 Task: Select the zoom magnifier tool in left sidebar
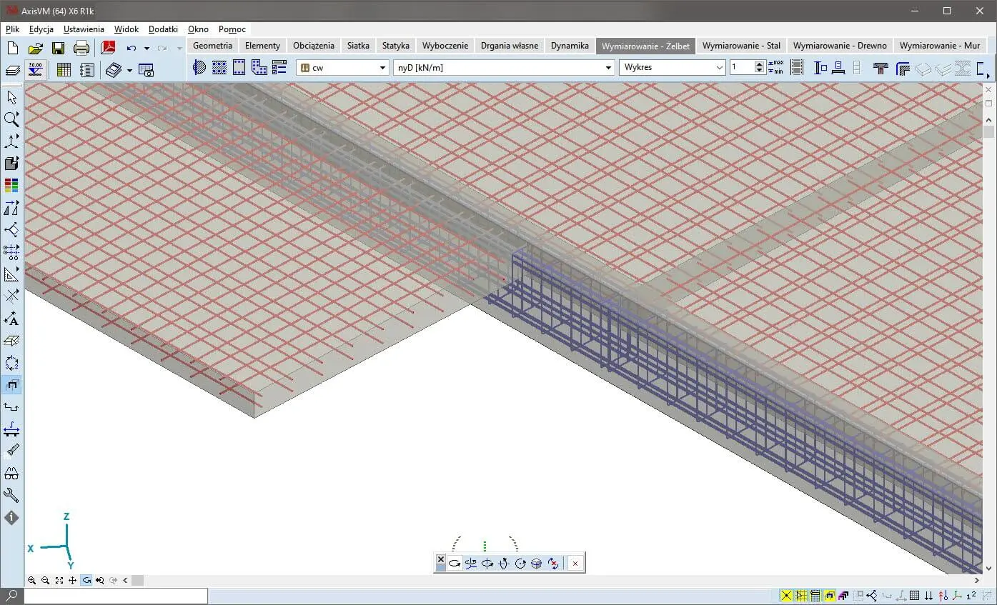coord(11,119)
